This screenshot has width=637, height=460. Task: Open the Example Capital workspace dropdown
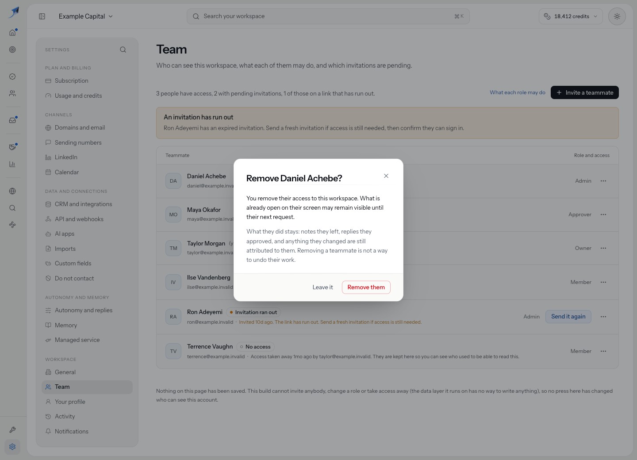86,16
